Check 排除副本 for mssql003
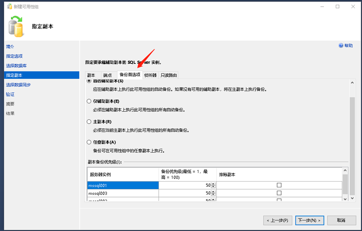The width and height of the screenshot is (362, 231). 279,193
